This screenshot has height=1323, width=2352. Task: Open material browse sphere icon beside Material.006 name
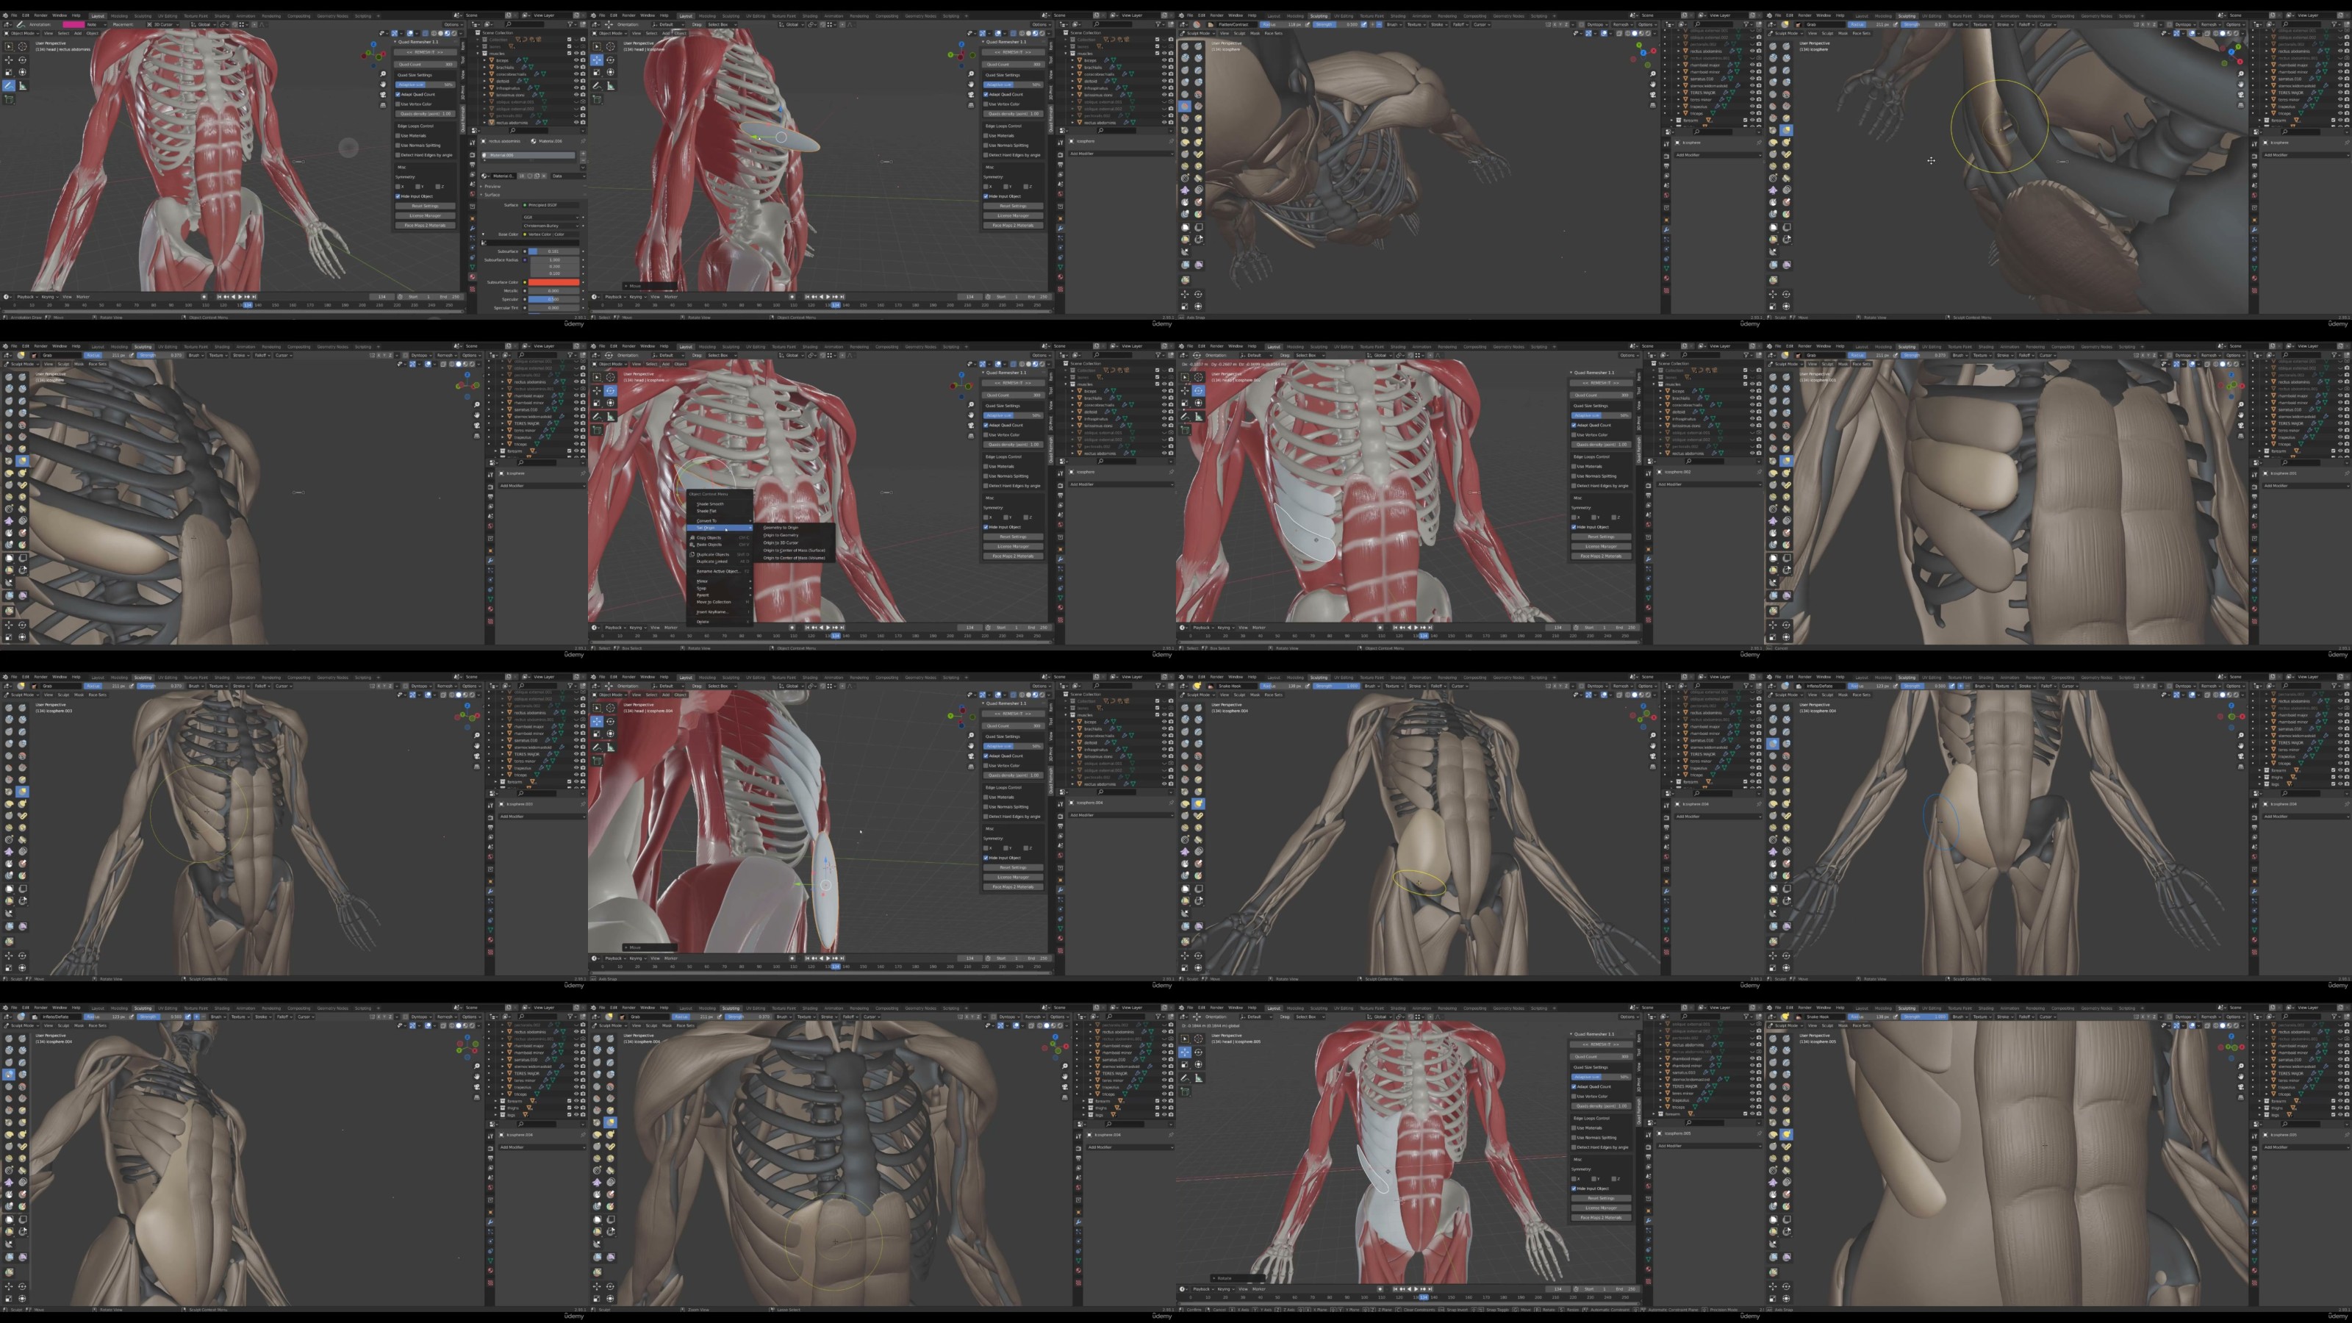(486, 176)
